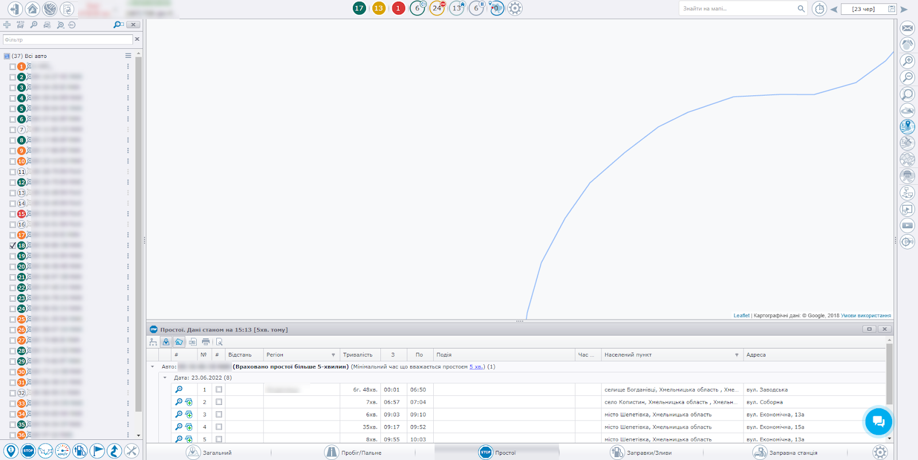Screen dimensions: 918x460
Task: Open the filter dropdown in the Населений пункт header
Action: pyautogui.click(x=737, y=355)
